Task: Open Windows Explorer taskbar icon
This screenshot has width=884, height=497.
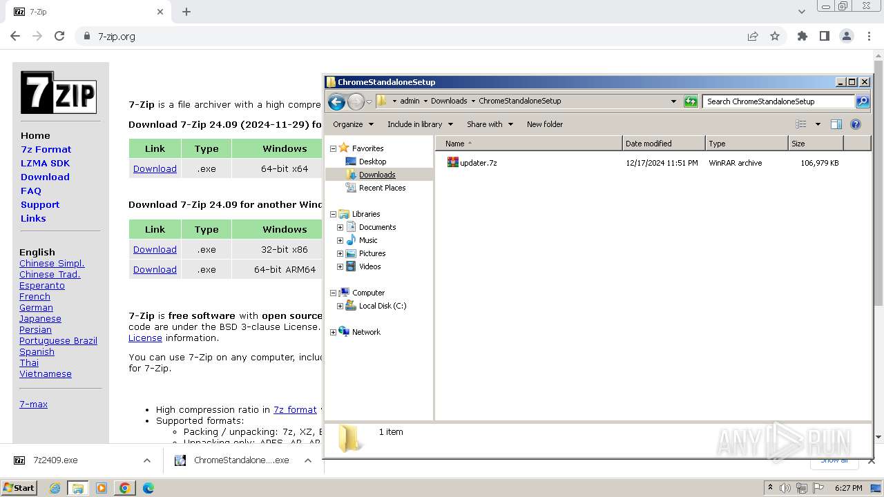Action: 78,488
